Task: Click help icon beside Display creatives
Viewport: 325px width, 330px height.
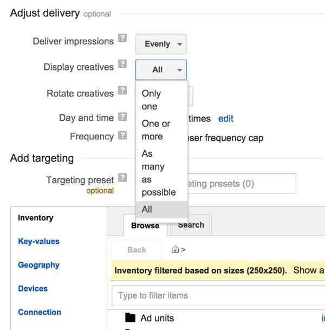Action: (123, 64)
